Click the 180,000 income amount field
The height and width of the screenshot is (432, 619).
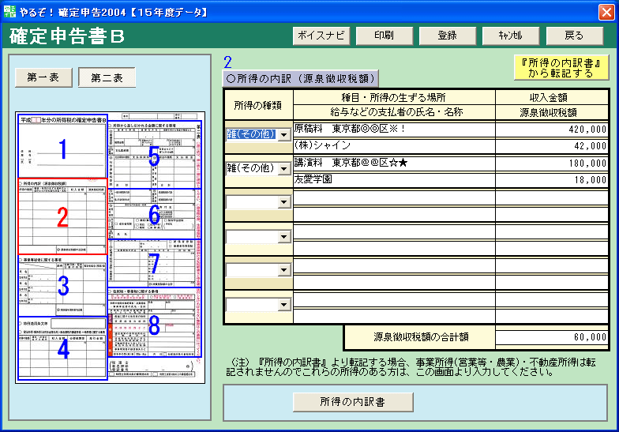(551, 163)
